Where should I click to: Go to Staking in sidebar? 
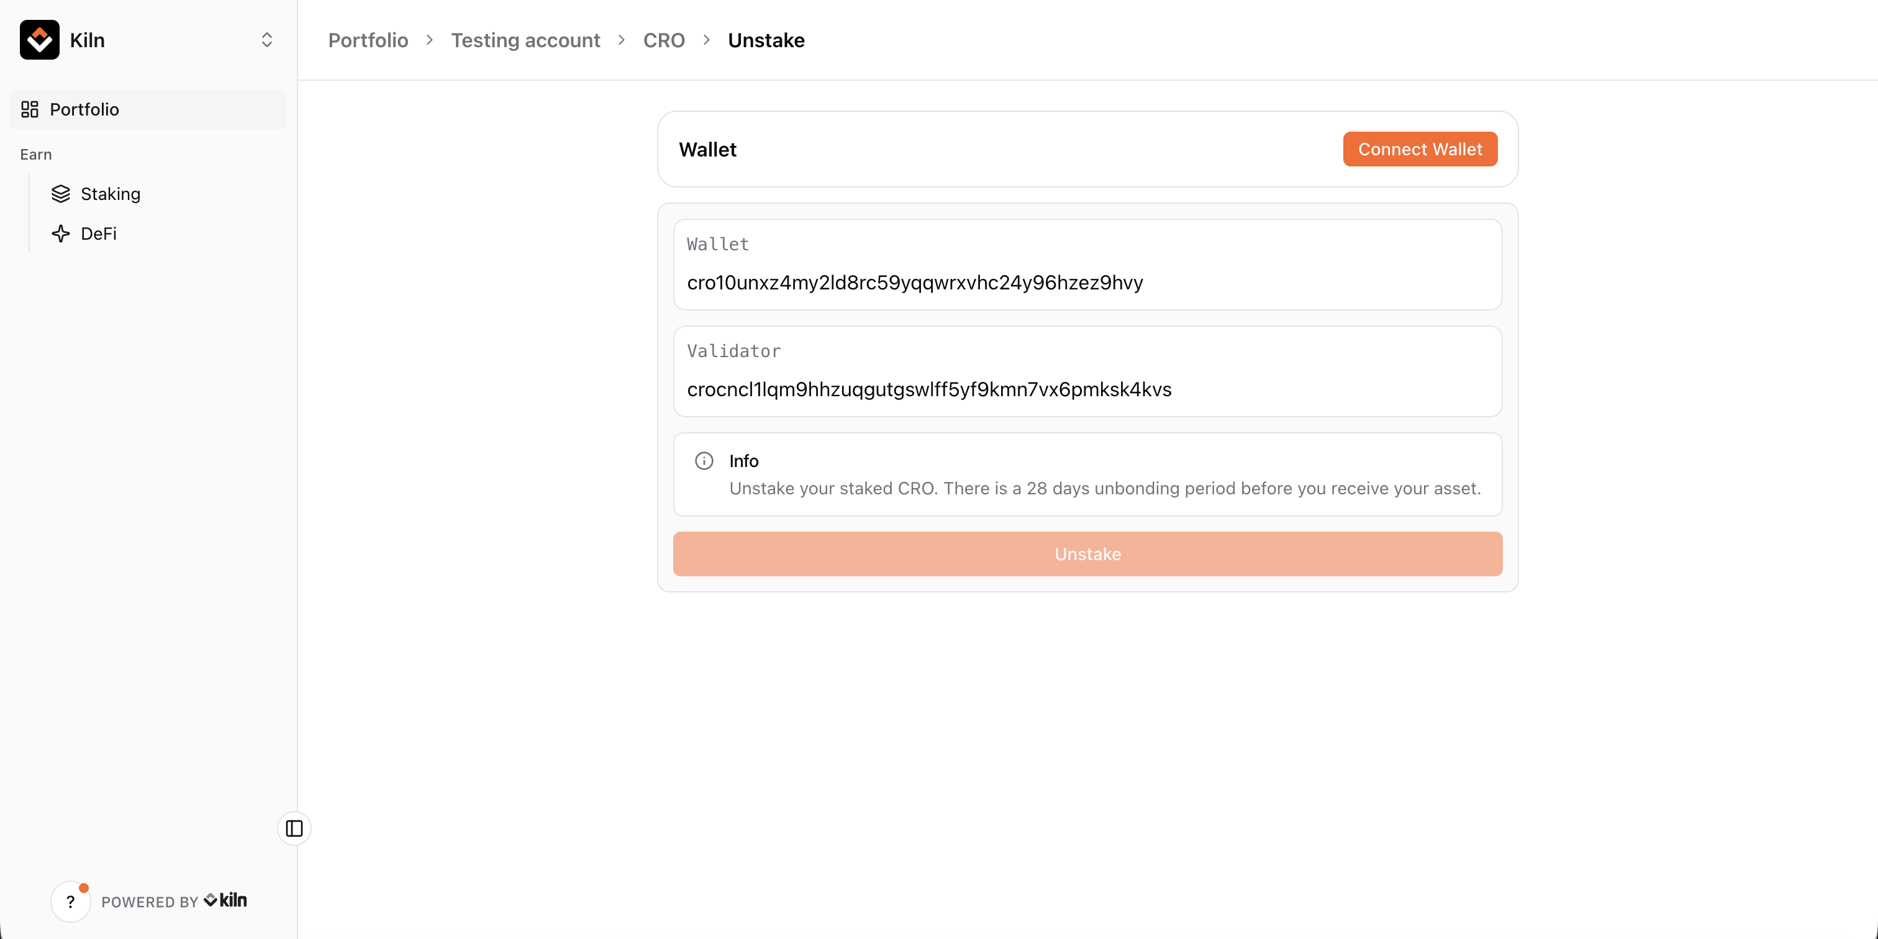click(x=110, y=194)
